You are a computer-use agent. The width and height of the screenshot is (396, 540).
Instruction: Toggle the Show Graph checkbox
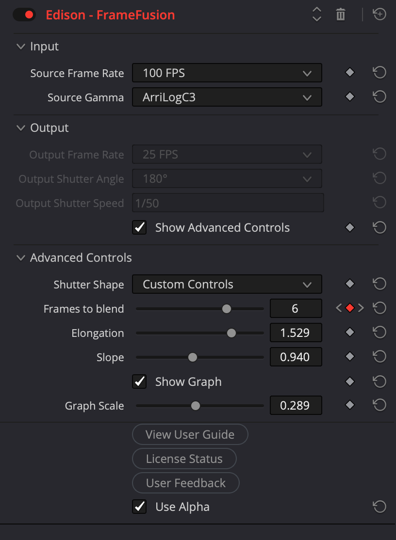(140, 382)
